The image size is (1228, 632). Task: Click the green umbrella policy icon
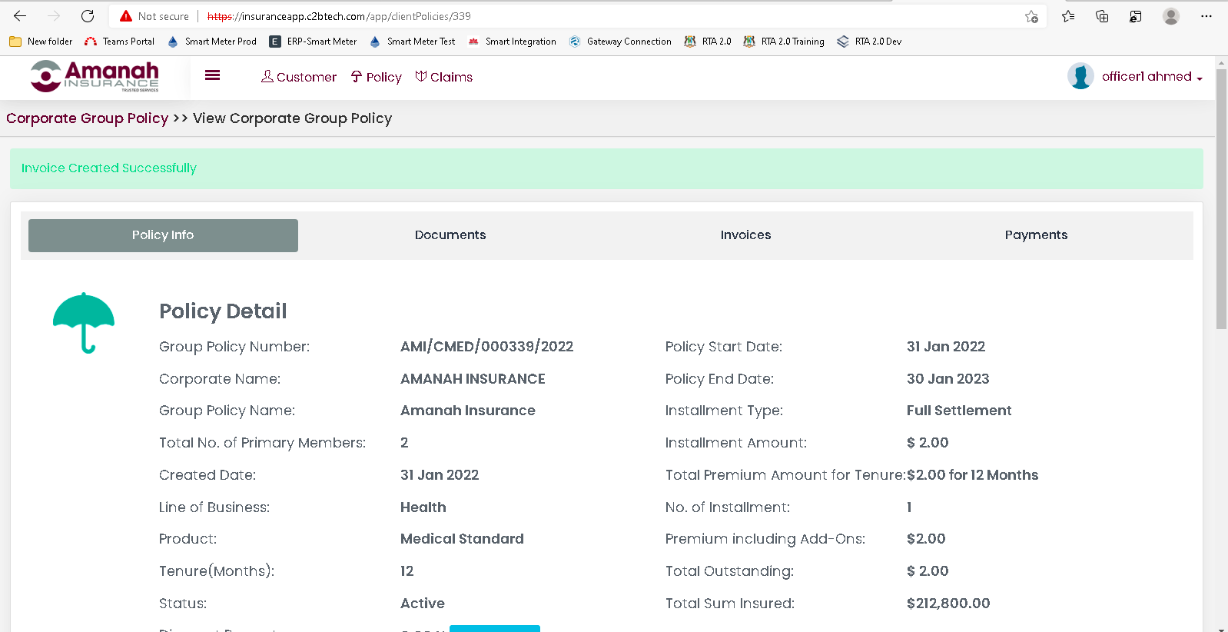(84, 323)
